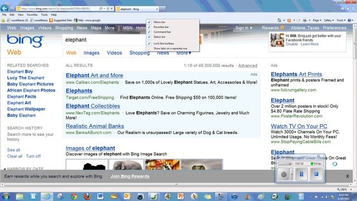Open Preferences in Bing header

[x=334, y=28]
